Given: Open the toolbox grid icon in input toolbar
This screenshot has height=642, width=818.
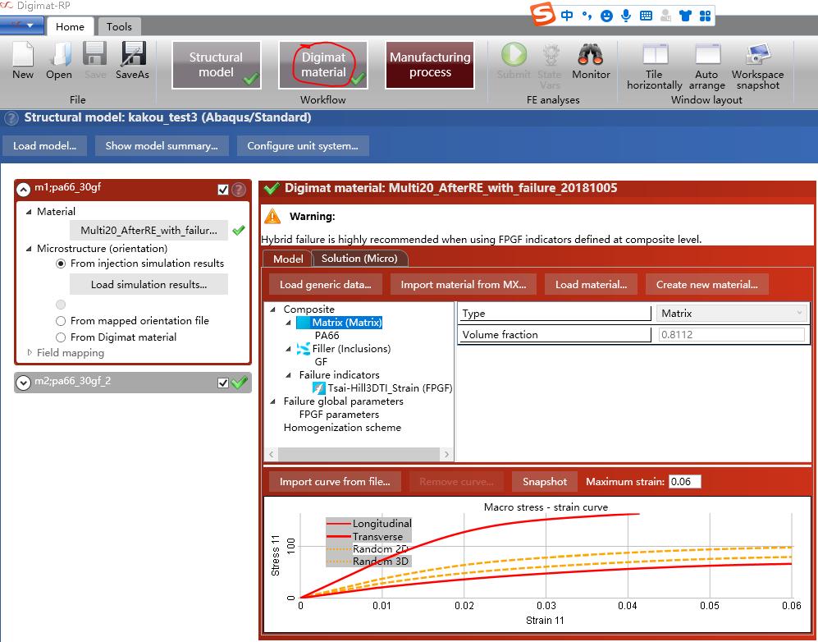Looking at the screenshot, I should pyautogui.click(x=706, y=16).
